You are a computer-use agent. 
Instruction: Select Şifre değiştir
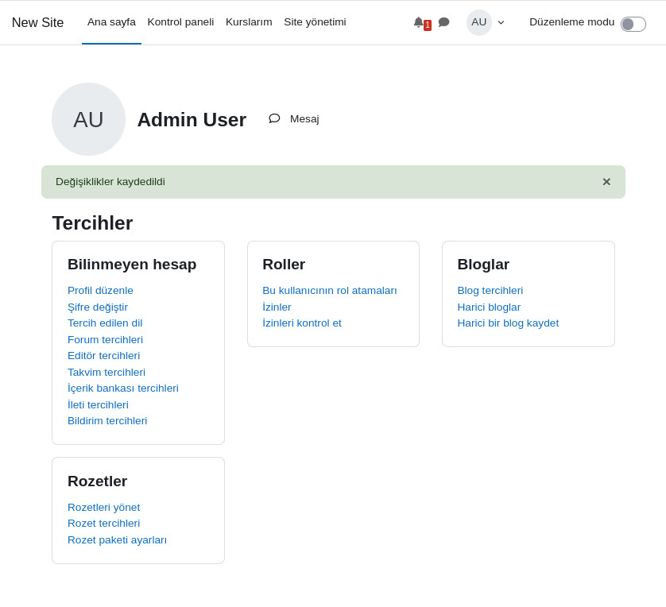98,307
